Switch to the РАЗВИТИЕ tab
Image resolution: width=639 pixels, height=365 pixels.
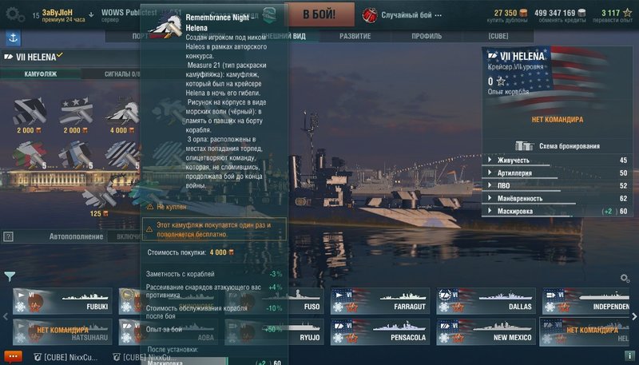tap(355, 36)
